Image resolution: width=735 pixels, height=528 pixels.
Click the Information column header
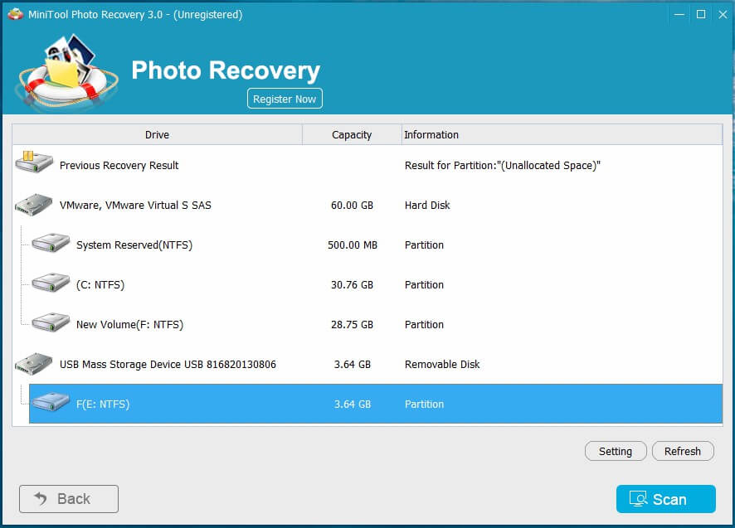click(562, 135)
